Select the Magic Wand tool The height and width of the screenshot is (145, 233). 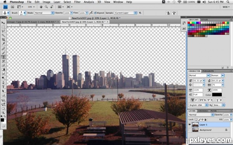[3, 35]
